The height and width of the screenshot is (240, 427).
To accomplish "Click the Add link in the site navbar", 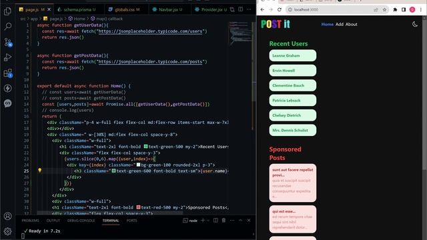I will [340, 24].
